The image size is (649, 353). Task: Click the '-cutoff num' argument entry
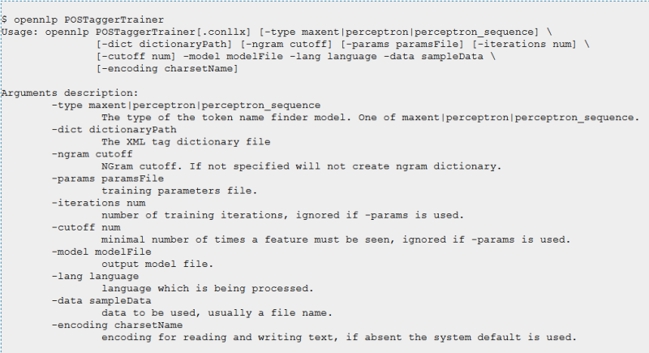(86, 227)
